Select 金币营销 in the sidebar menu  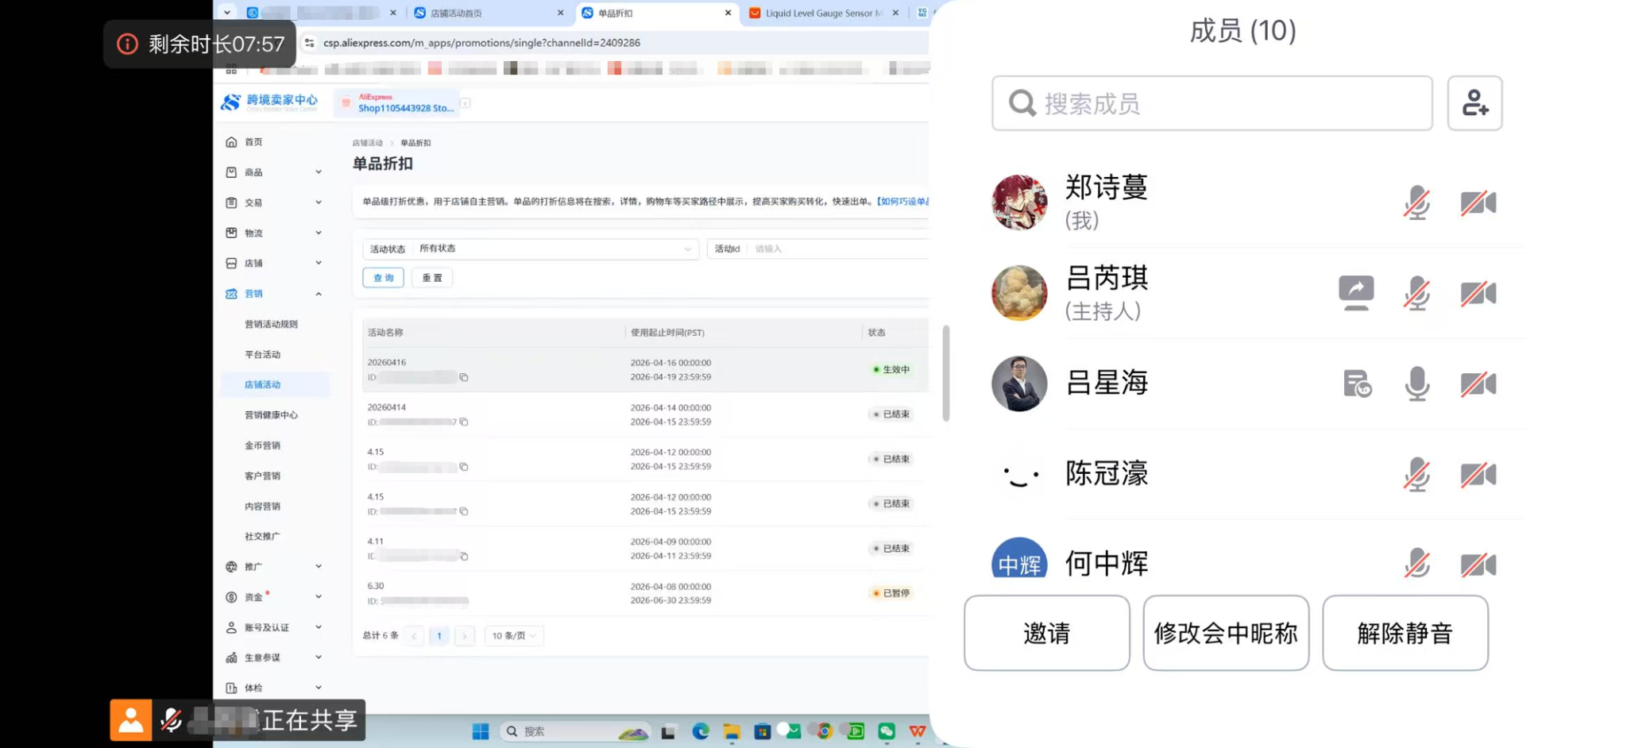tap(262, 445)
